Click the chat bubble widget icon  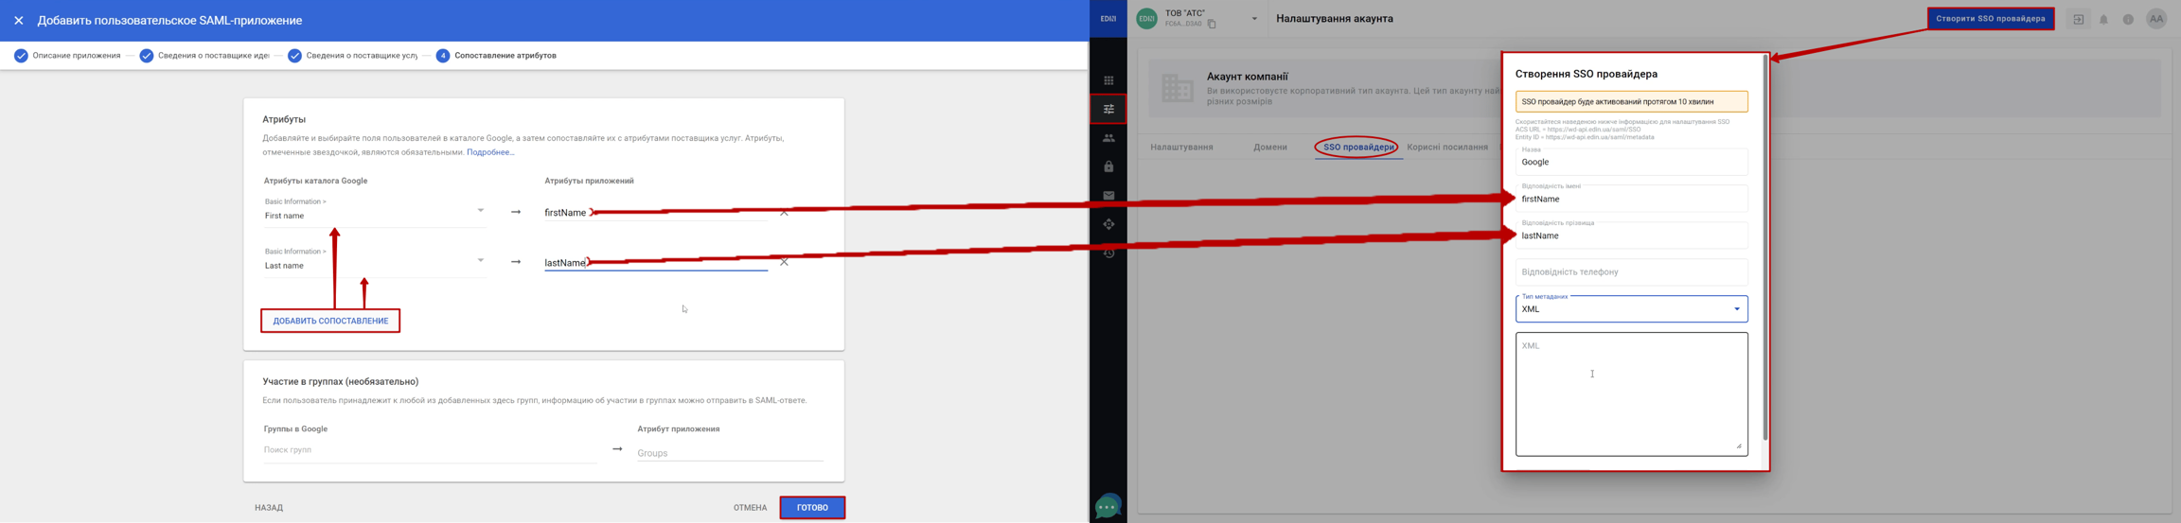click(x=1107, y=507)
